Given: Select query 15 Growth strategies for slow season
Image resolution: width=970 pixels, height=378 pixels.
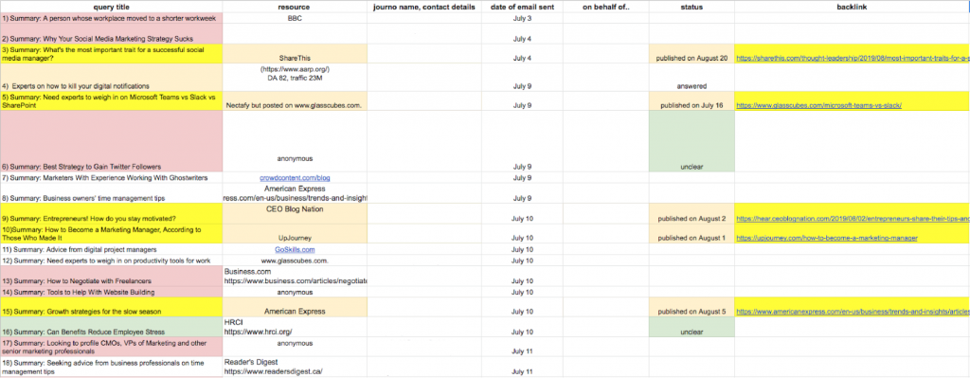Looking at the screenshot, I should (112, 308).
